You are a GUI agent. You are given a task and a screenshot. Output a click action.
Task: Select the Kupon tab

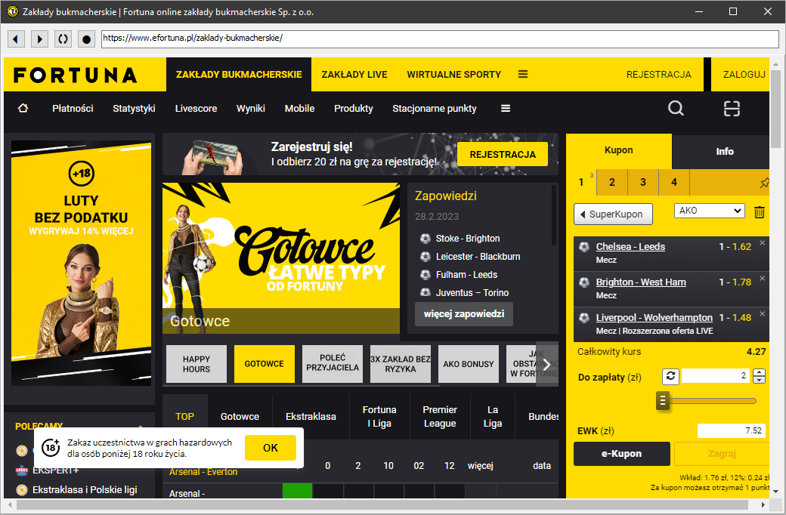tap(618, 150)
